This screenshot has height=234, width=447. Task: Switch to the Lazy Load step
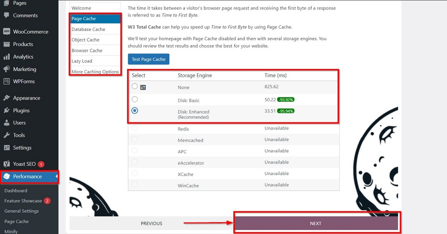(x=95, y=61)
